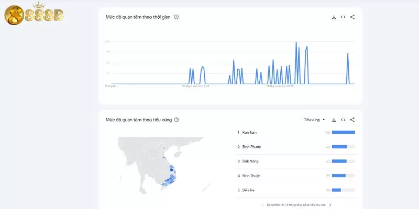Open embed code for subregion panel
Image resolution: width=419 pixels, height=209 pixels.
343,120
